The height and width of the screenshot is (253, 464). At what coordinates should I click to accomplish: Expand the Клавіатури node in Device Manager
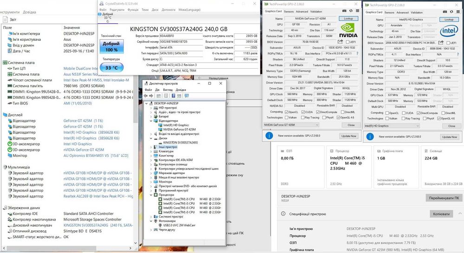(151, 151)
